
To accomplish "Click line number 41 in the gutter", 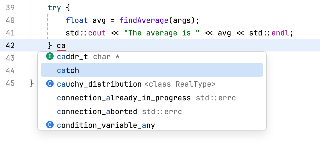I will tap(10, 33).
